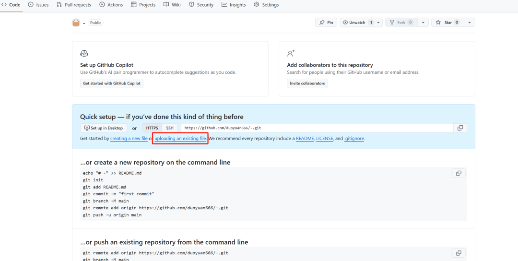This screenshot has width=518, height=261.
Task: Click the repository owner avatar
Action: tap(76, 23)
